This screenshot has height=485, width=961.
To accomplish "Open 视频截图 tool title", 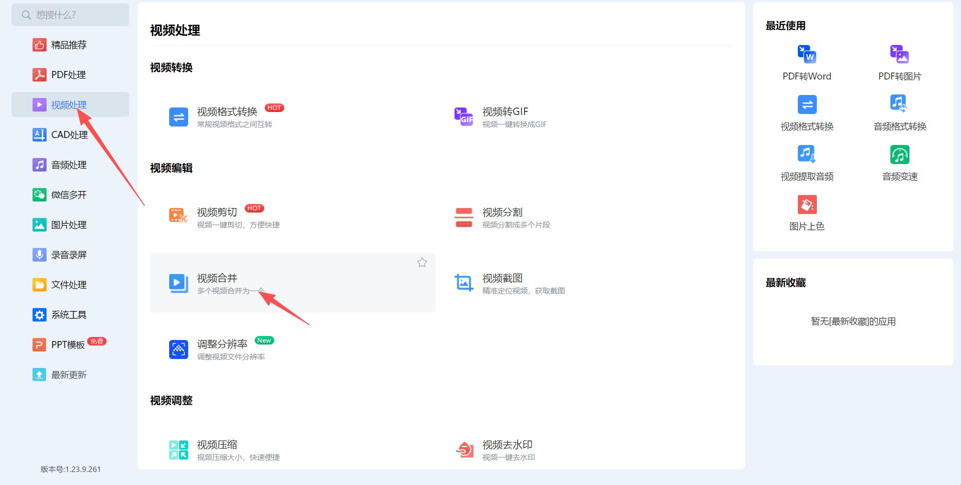I will (502, 278).
